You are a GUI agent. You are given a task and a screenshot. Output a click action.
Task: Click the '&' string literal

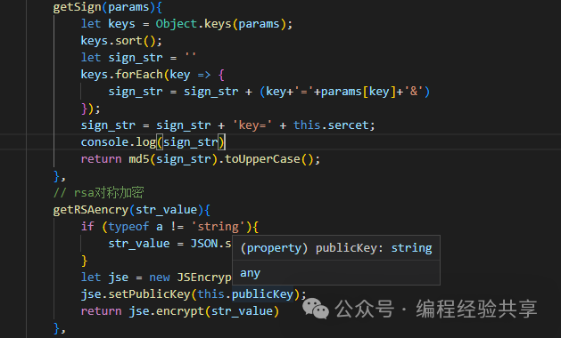pos(413,92)
